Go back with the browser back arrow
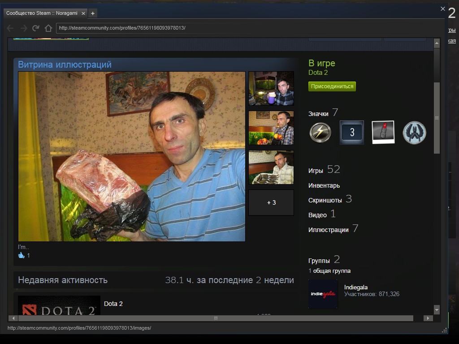 10,28
